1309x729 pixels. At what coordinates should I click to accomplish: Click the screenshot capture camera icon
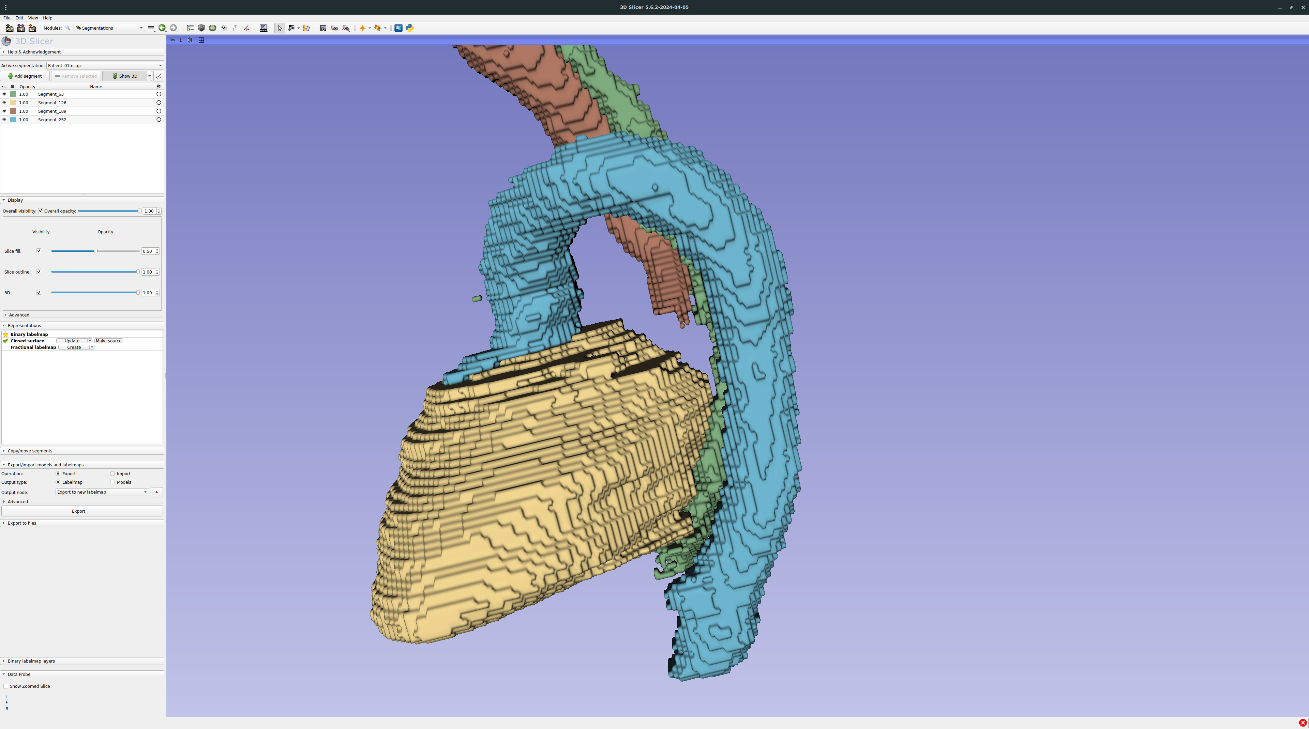323,28
